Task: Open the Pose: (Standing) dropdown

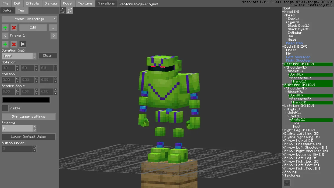Action: coord(30,19)
